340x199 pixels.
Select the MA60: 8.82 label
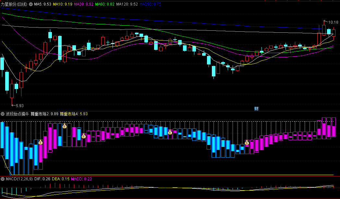pyautogui.click(x=105, y=4)
